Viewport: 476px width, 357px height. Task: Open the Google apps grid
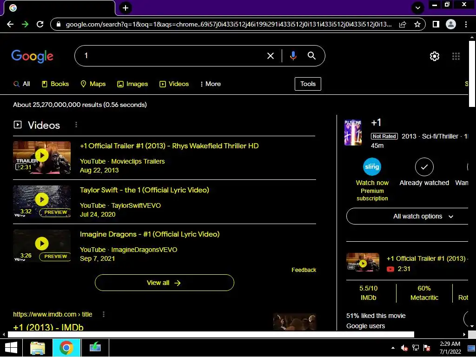pos(456,56)
